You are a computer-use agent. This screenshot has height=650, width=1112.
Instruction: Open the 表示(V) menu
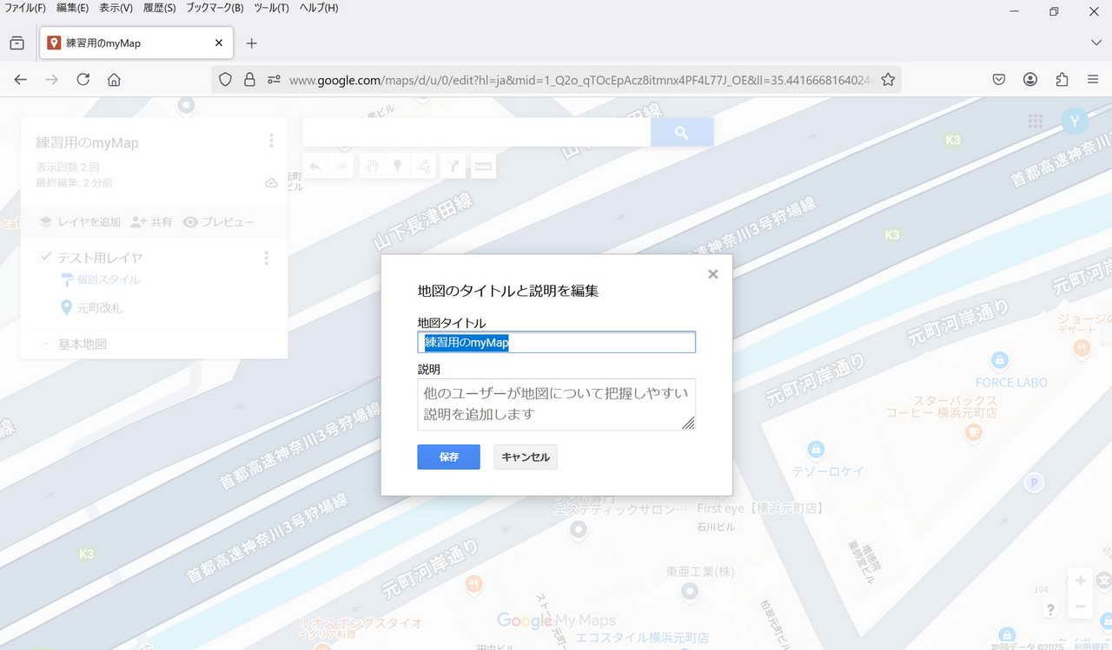click(116, 8)
